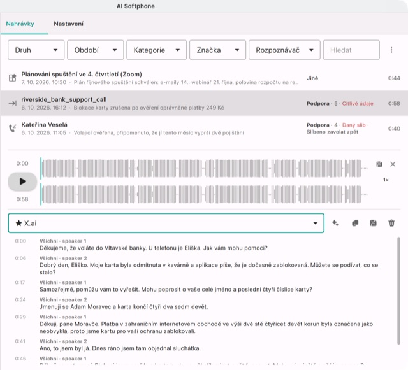Click the Jiné category label
The width and height of the screenshot is (408, 370).
point(312,78)
